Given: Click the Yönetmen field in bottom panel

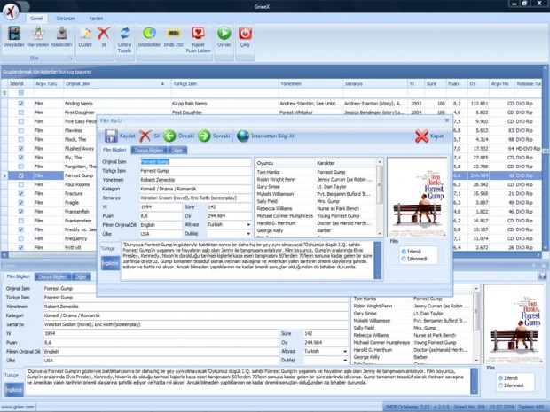Looking at the screenshot, I should coord(195,307).
